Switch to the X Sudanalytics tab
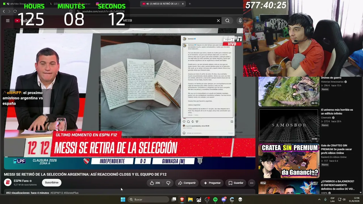363x204 pixels. click(69, 4)
